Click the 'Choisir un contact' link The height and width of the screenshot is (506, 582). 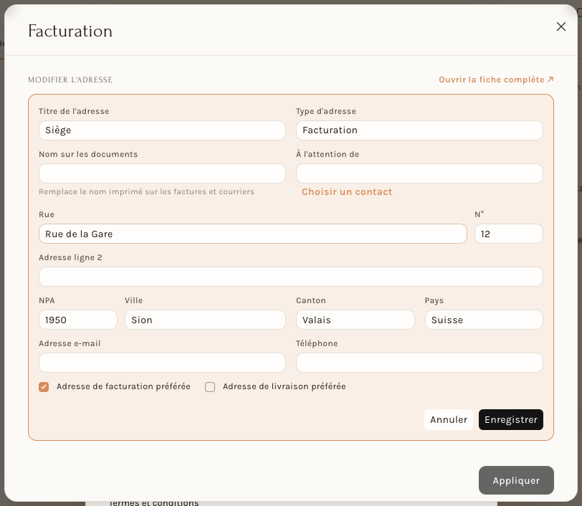click(x=347, y=191)
